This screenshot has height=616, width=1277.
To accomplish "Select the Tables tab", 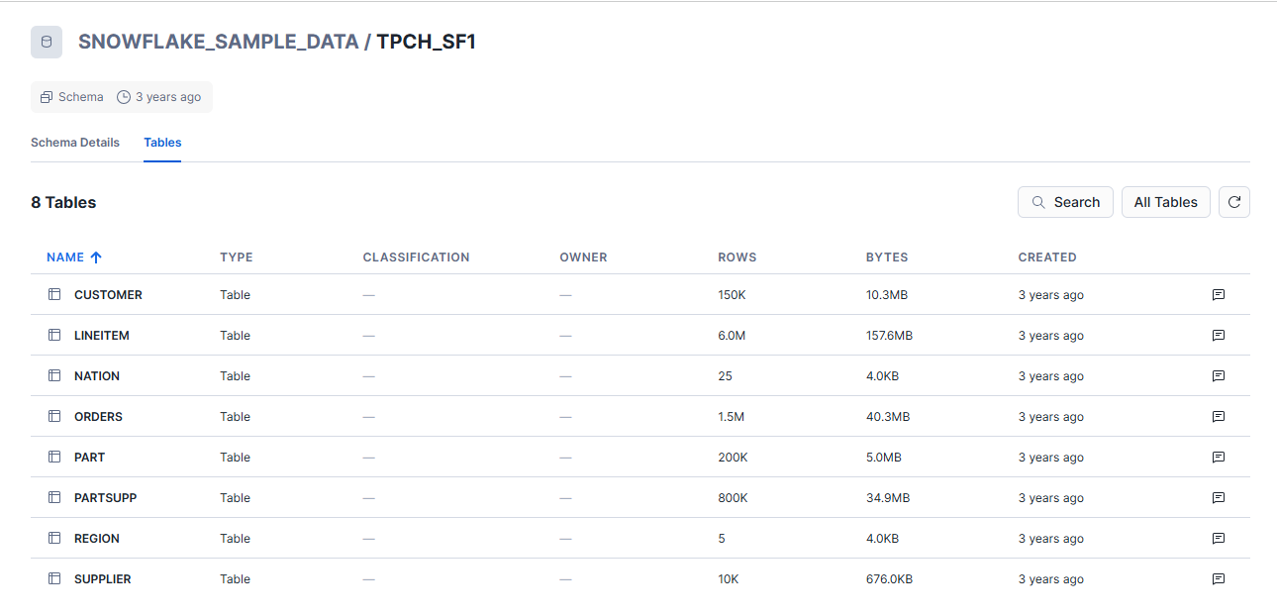I will [x=162, y=143].
